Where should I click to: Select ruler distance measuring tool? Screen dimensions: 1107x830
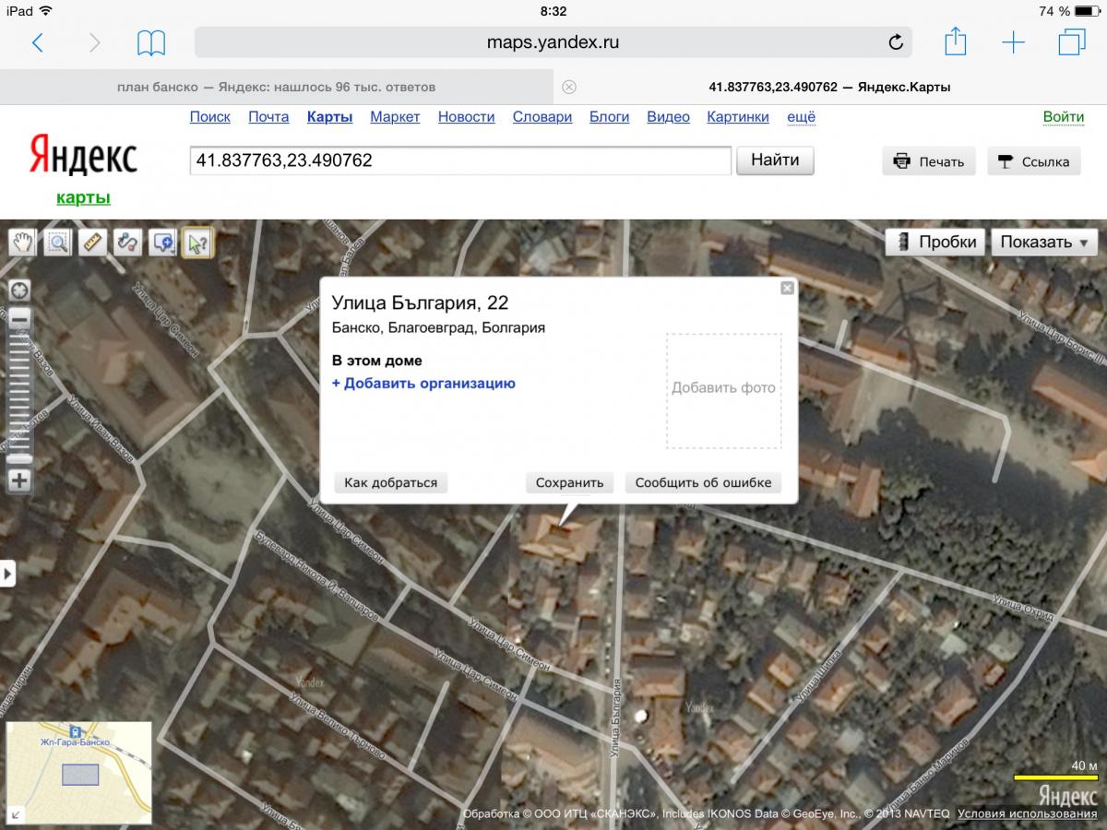tap(92, 243)
